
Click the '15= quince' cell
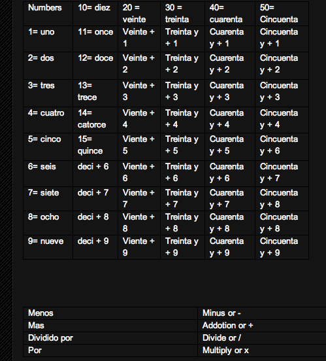[95, 146]
